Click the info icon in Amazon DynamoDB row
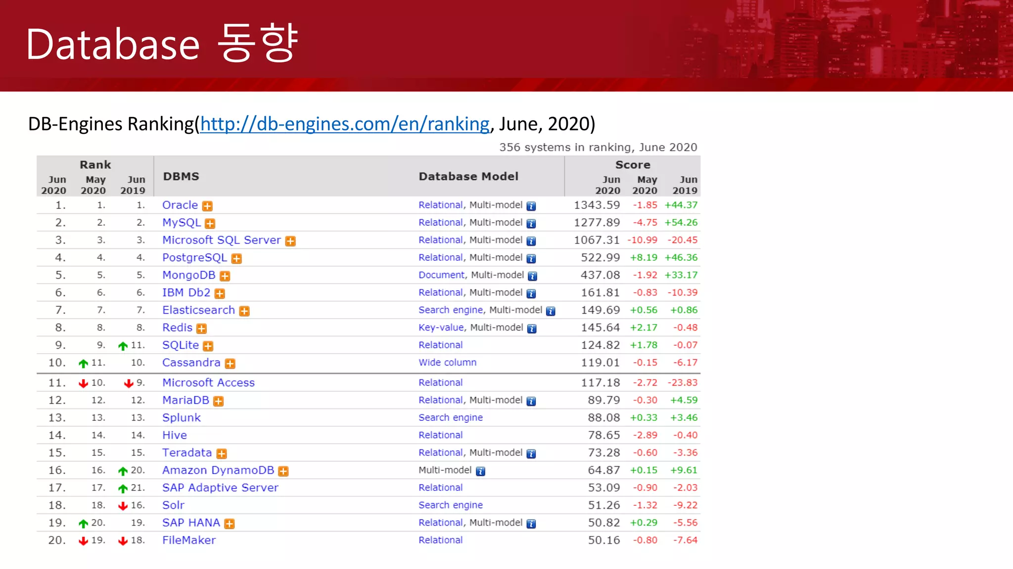The image size is (1013, 569). [x=481, y=471]
